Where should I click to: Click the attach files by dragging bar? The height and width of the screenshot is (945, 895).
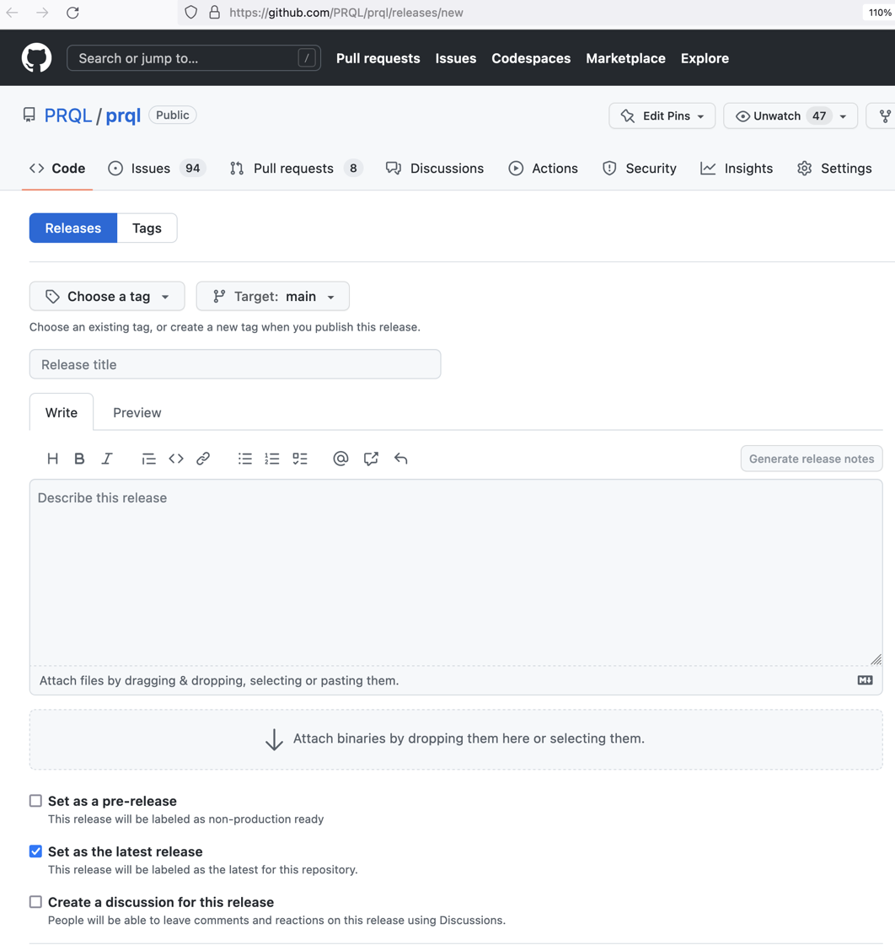[x=456, y=680]
